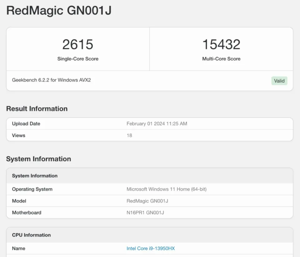Click the RedMagic GN001J page title
300x257 pixels.
[59, 11]
